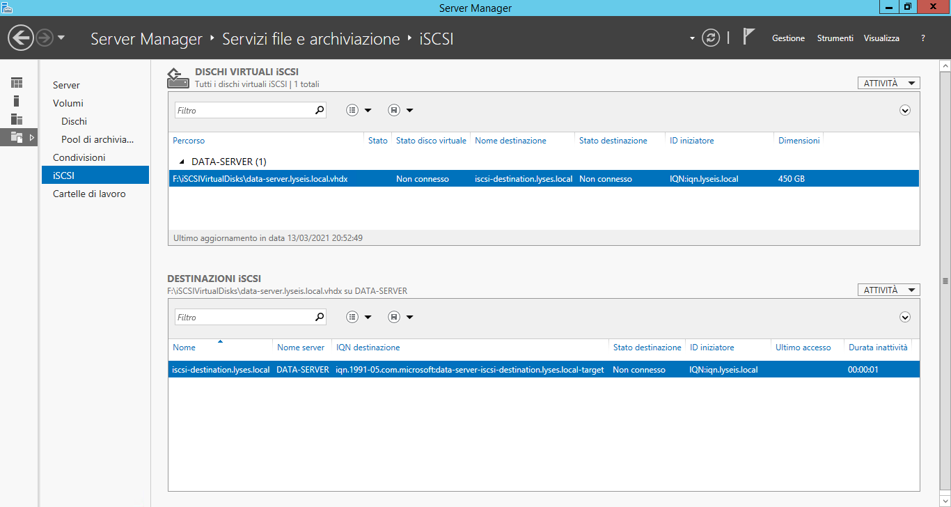951x507 pixels.
Task: Click the Server Manager title bar icon
Action: click(x=7, y=8)
